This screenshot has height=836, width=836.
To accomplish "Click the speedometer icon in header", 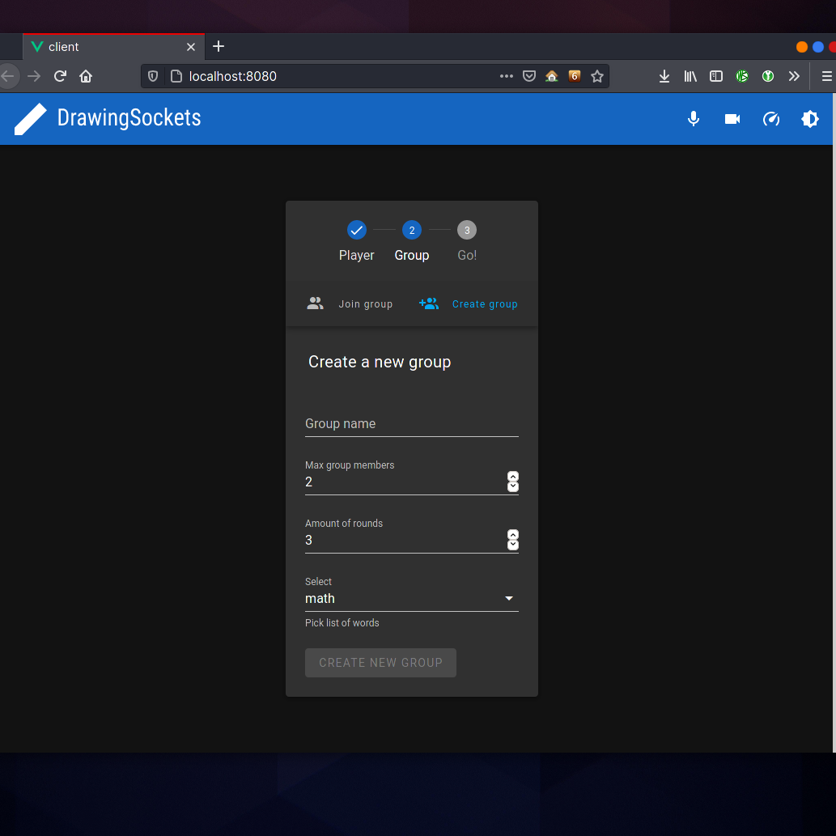I will 771,119.
